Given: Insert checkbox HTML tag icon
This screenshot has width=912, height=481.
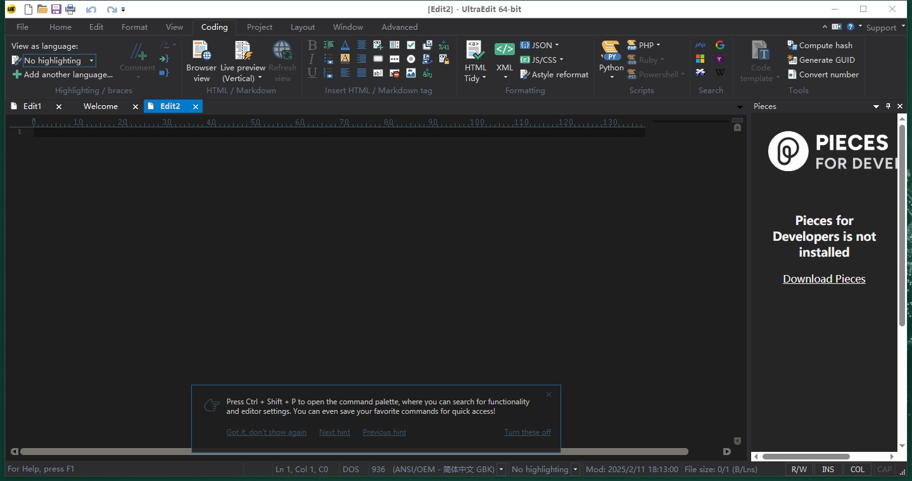Looking at the screenshot, I should pyautogui.click(x=411, y=45).
